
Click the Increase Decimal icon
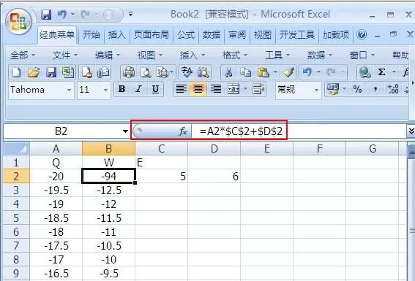pyautogui.click(x=393, y=89)
